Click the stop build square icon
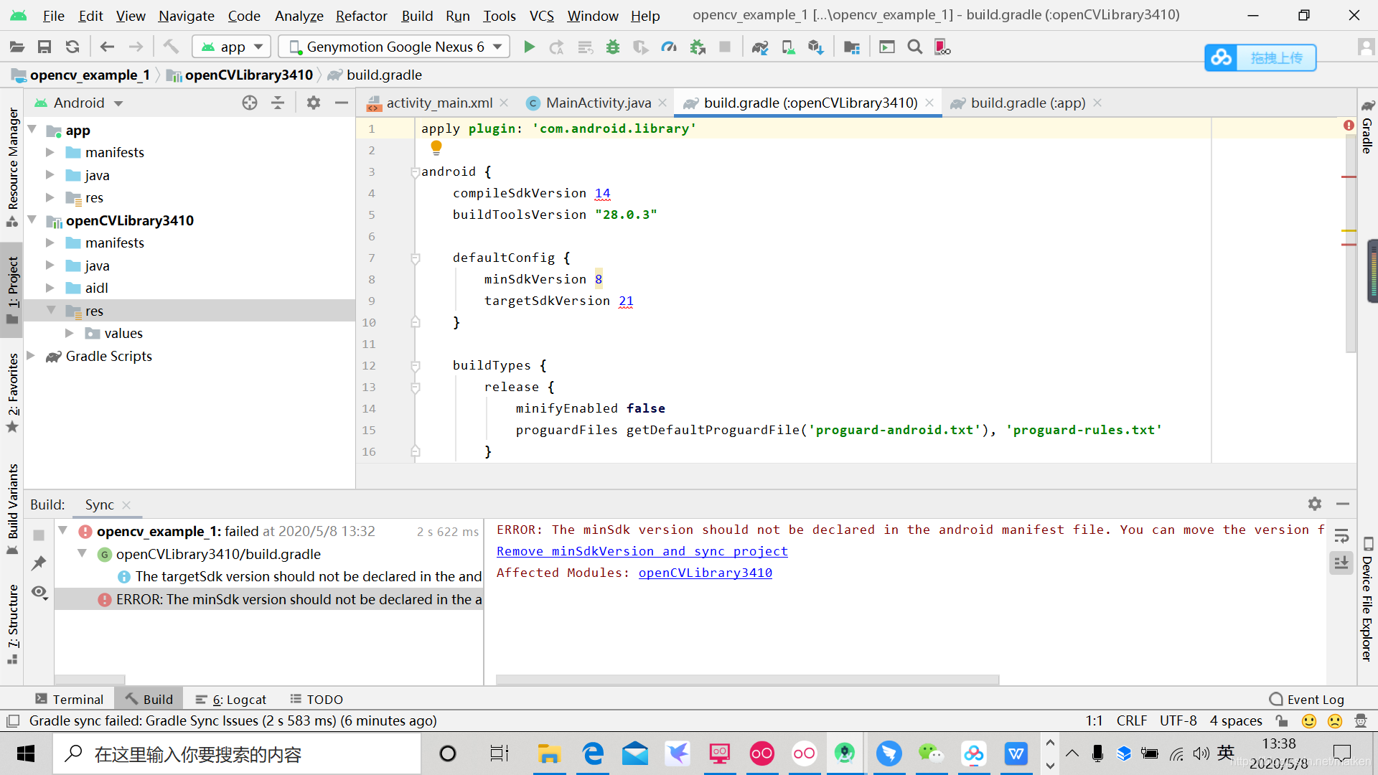 [39, 535]
